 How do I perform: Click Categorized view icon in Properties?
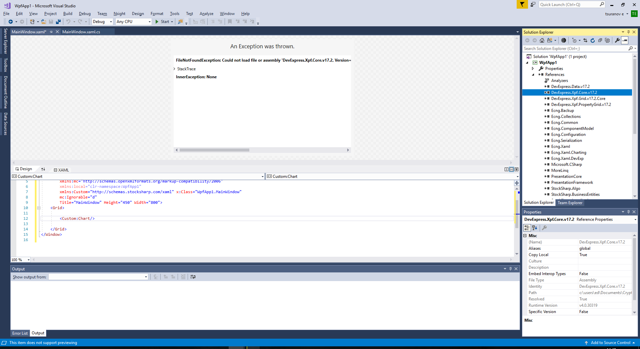click(x=527, y=228)
